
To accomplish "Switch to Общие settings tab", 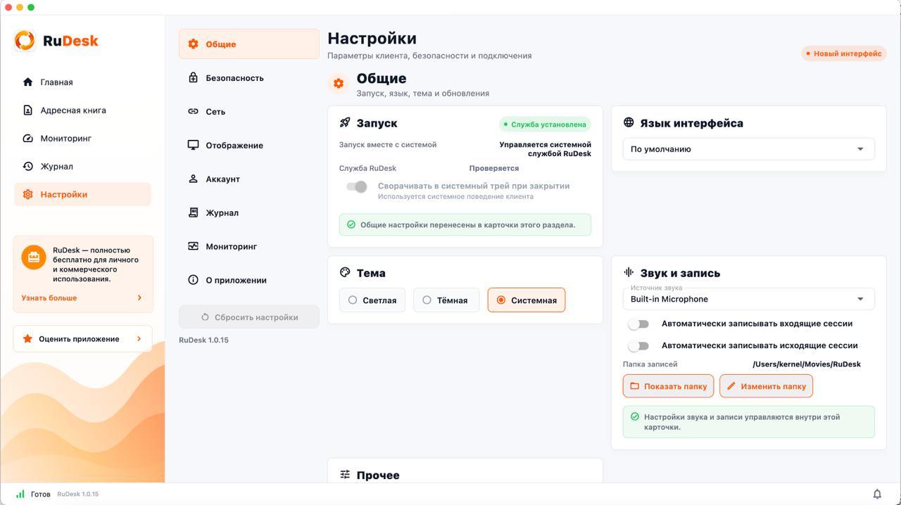I will point(249,44).
